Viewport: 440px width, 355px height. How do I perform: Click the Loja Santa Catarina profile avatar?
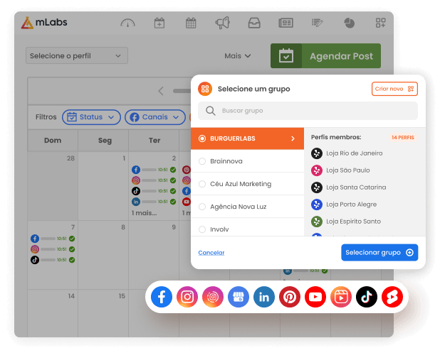click(317, 187)
